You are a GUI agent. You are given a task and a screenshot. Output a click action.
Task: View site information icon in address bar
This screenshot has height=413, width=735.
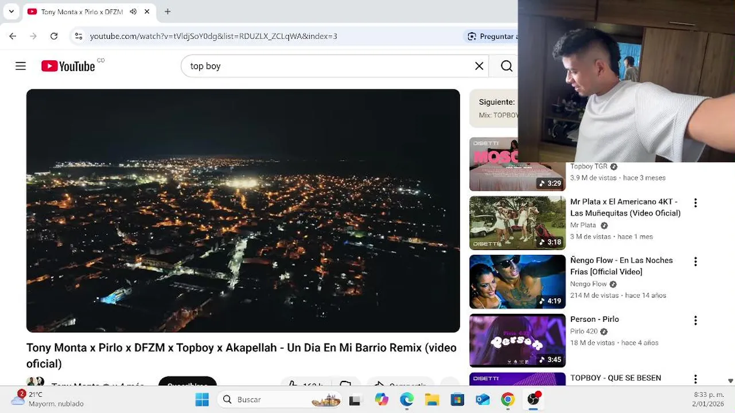(79, 36)
